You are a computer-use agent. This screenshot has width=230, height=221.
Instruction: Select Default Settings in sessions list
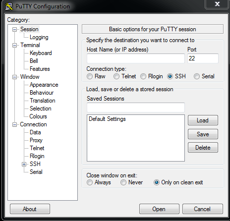click(x=107, y=119)
